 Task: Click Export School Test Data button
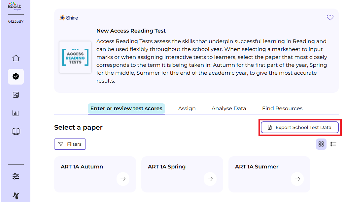pyautogui.click(x=300, y=127)
